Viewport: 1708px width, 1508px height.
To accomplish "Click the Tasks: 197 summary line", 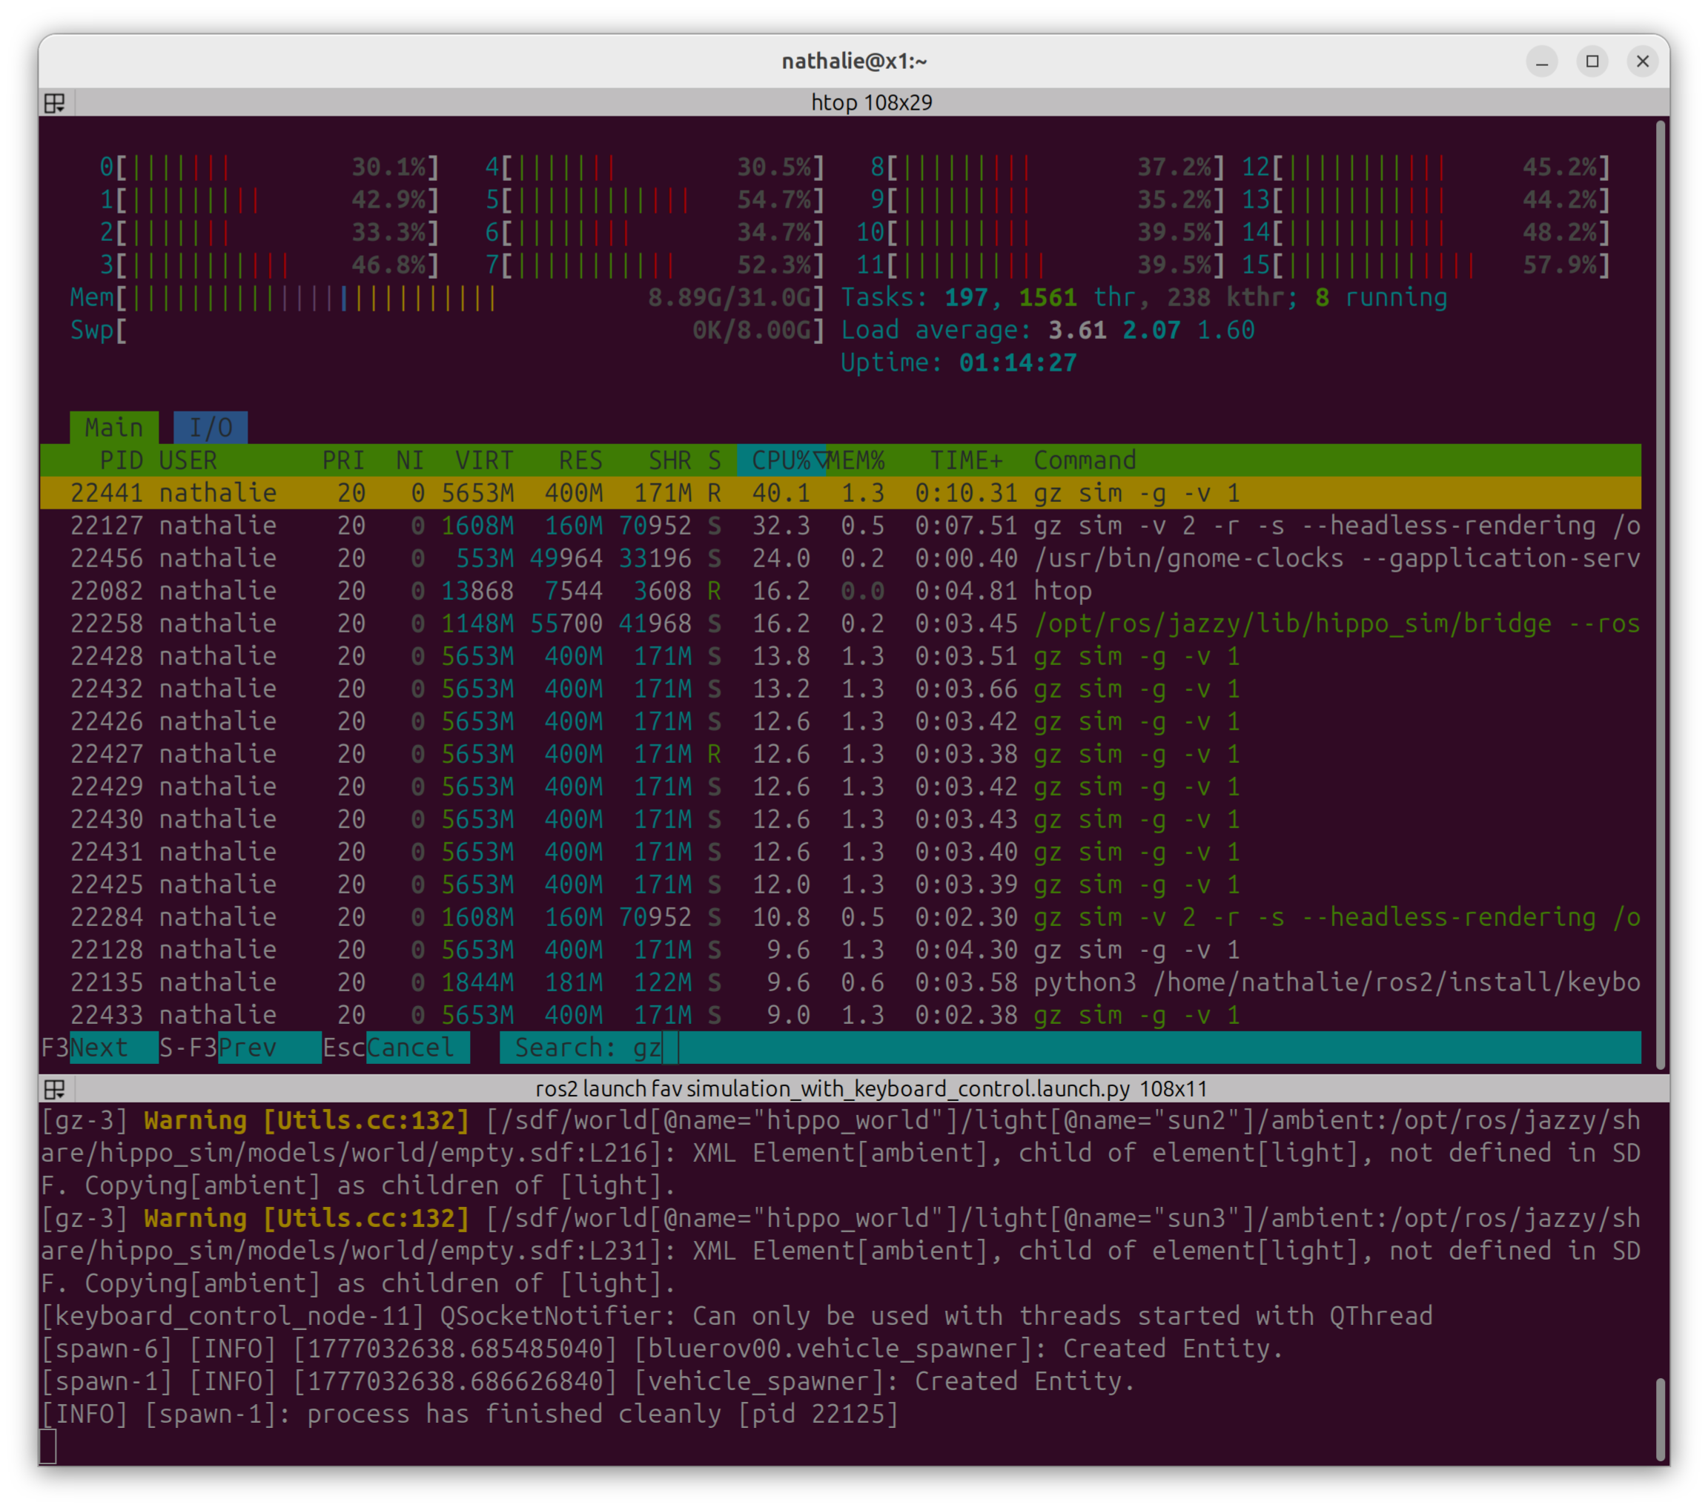I will pos(1144,297).
